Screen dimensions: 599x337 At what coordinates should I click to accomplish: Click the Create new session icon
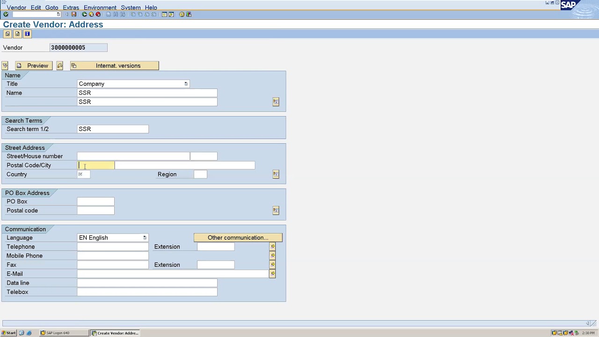[x=164, y=15]
